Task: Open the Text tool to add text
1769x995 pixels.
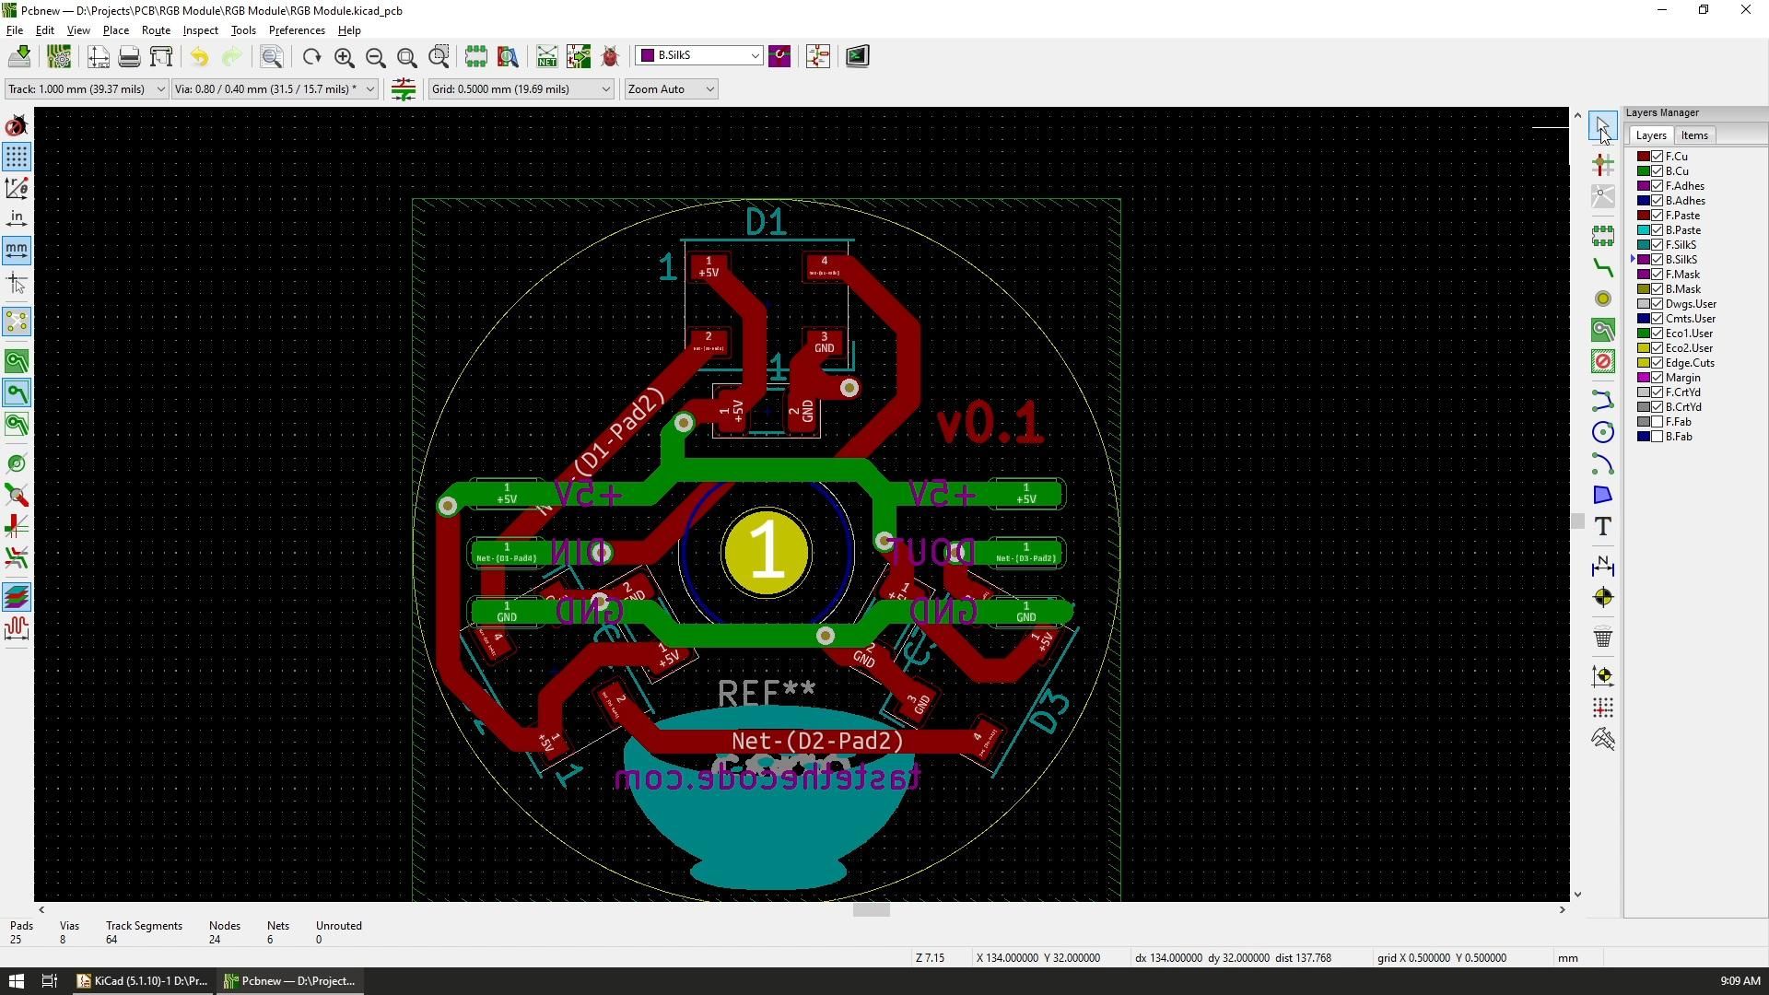Action: coord(1603,526)
